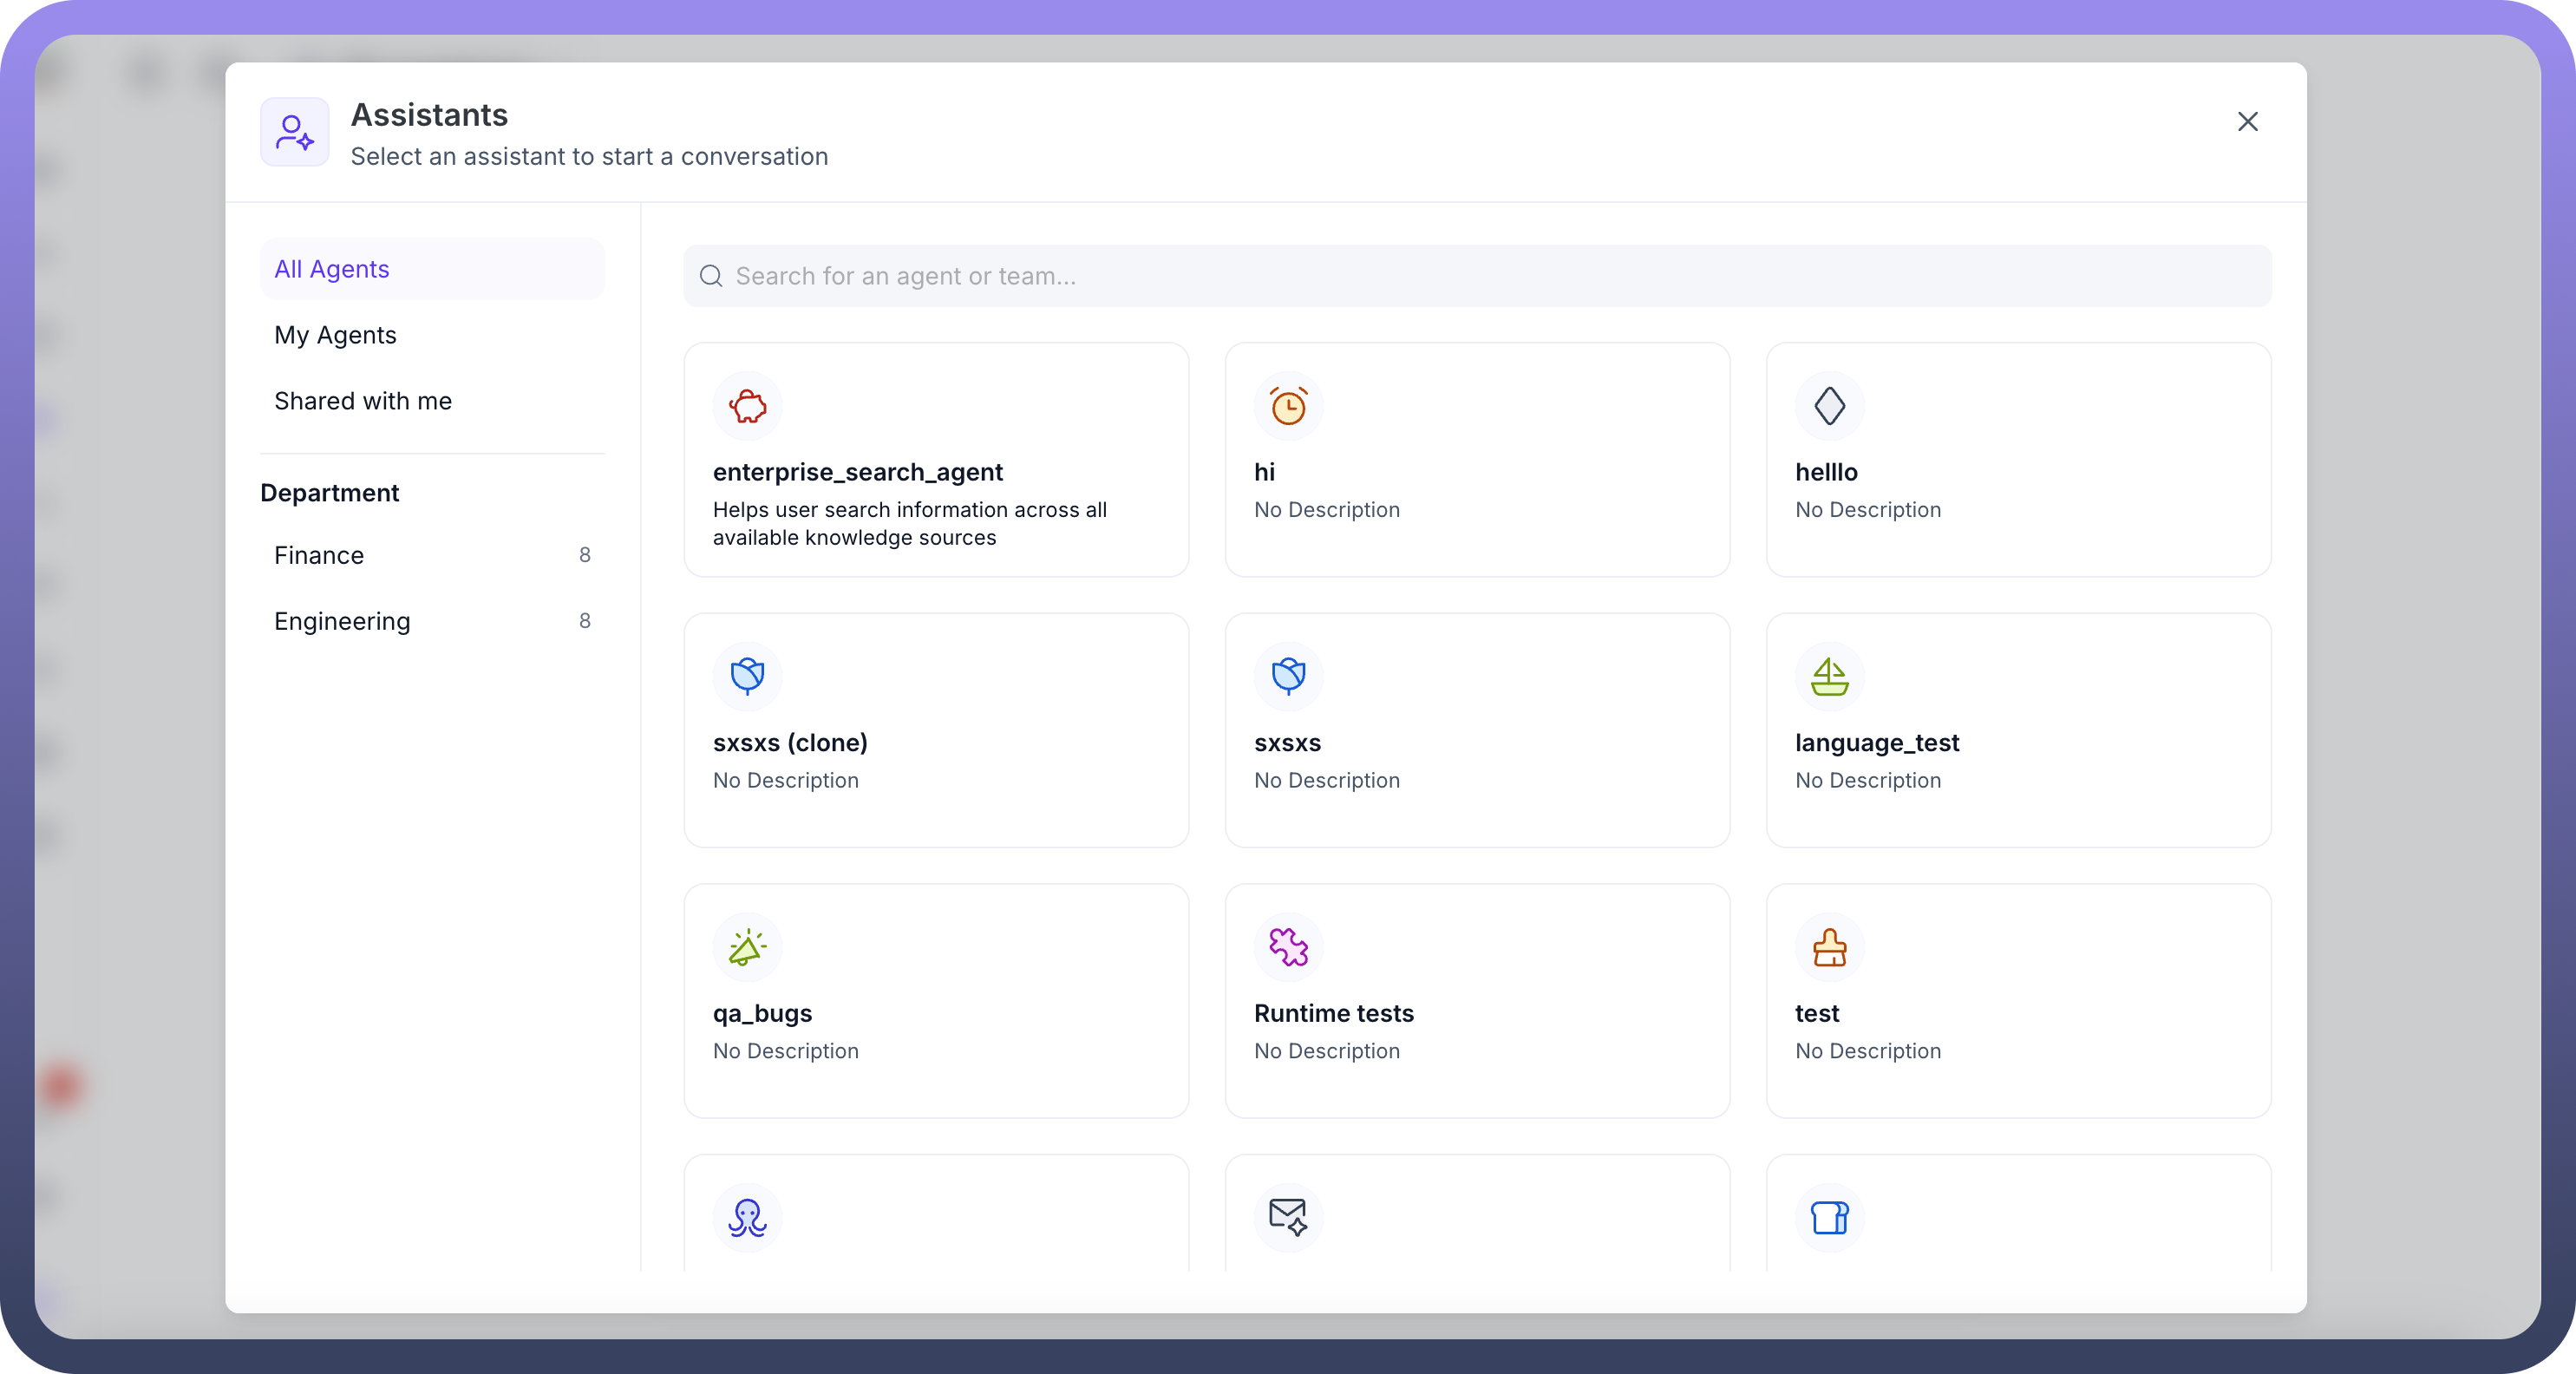Click the alarm clock icon on hi card
The image size is (2576, 1374).
pyautogui.click(x=1288, y=406)
